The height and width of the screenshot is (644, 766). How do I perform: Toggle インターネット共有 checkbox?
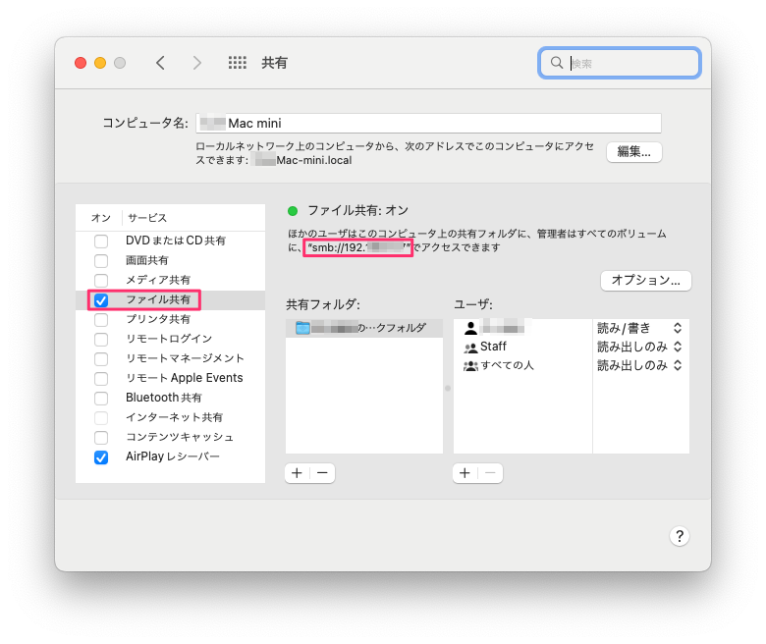[x=101, y=418]
